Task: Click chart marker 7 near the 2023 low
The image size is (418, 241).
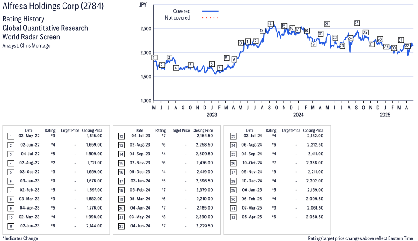Action: pyautogui.click(x=219, y=68)
